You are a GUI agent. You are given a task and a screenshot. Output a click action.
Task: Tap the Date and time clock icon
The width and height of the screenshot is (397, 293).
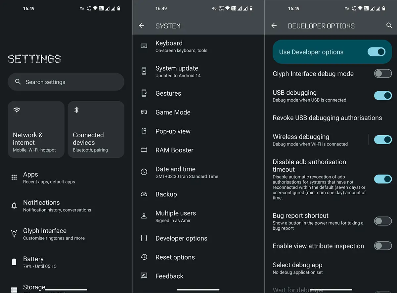tap(144, 172)
